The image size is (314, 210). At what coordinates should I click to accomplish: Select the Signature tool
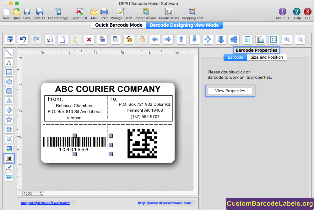pos(9,168)
